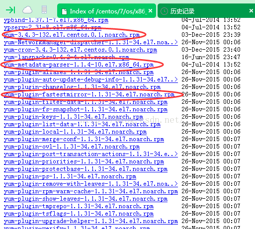Open yum-plugin-merge-conf rpm link
The width and height of the screenshot is (255, 229).
click(84, 139)
